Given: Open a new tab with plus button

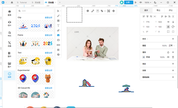Looking at the screenshot, I should [x=60, y=2].
